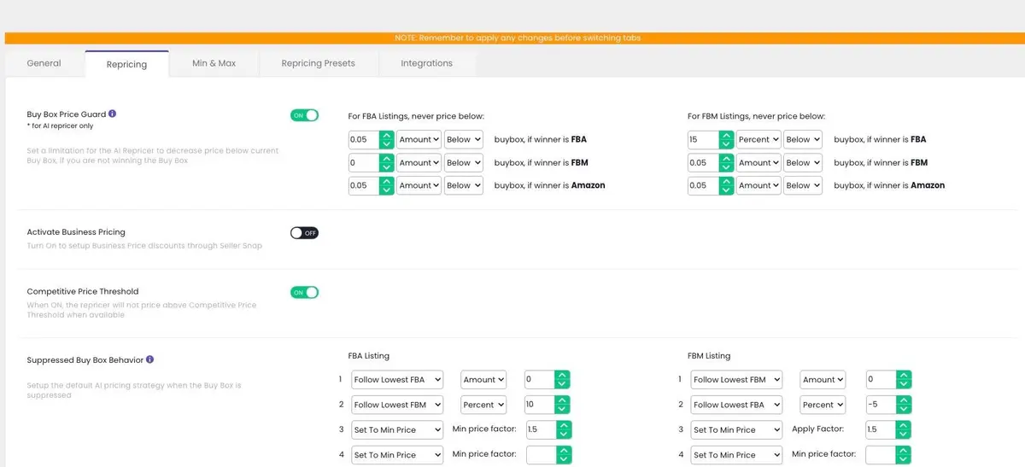
Task: Increase FBA Listing row 3 min price factor
Action: coord(563,425)
